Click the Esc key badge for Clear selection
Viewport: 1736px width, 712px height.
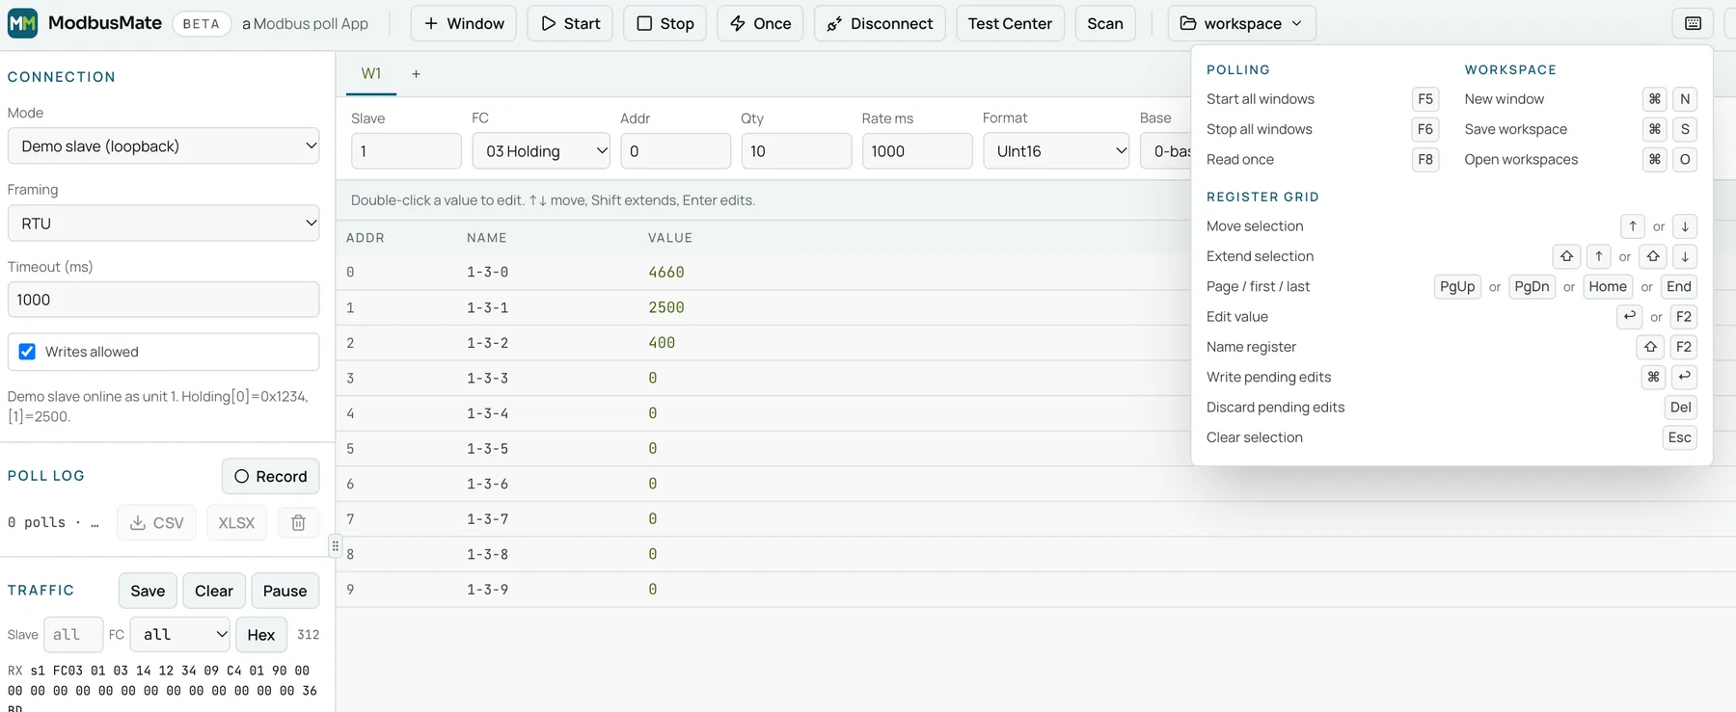coord(1680,437)
